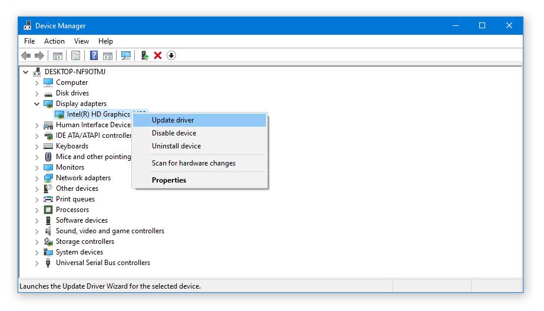Click the blue Help question mark icon
Viewport: 544px width, 311px height.
(94, 55)
